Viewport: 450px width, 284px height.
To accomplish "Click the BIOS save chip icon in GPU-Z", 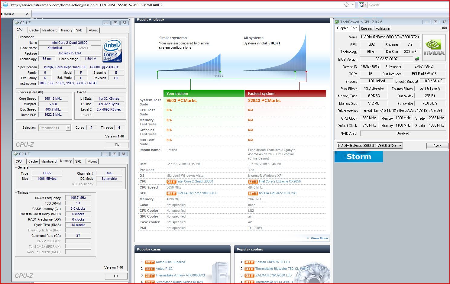I will coord(417,59).
